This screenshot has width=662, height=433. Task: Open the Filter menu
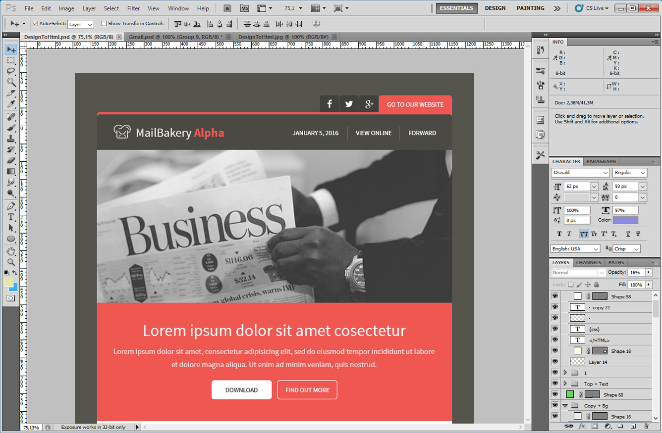[x=133, y=8]
